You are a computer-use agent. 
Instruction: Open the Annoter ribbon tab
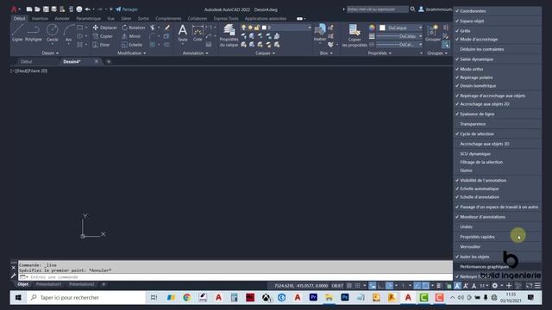[62, 19]
